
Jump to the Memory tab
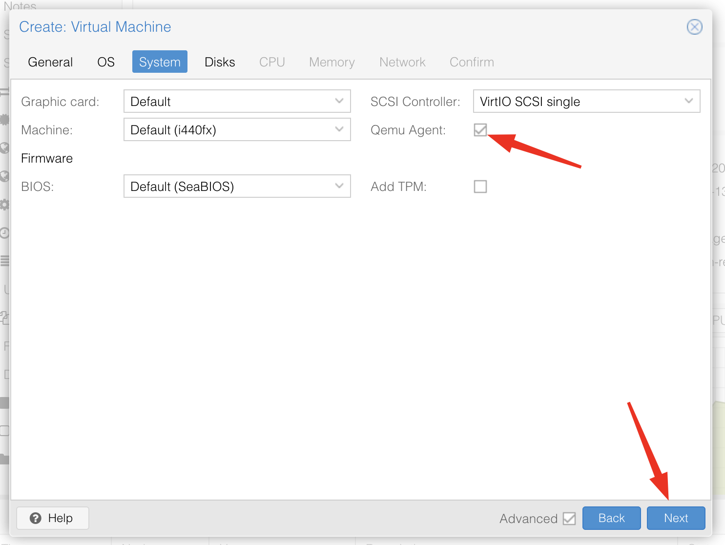click(x=331, y=62)
